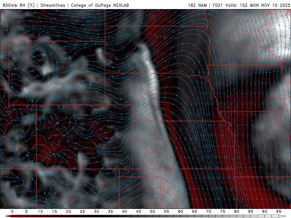Viewport: 291px width, 218px height.
Task: Click the '850mb RH (%)' title text
Action: pyautogui.click(x=19, y=5)
